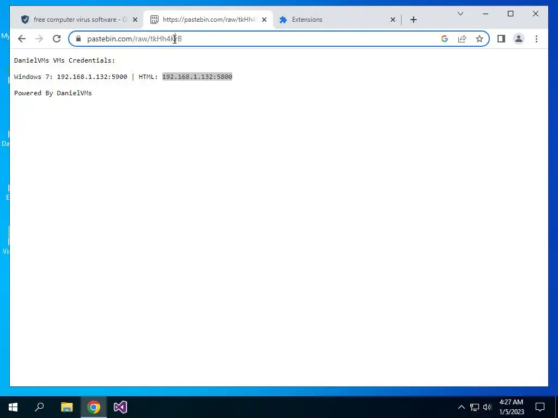Show hidden system tray icons
Image resolution: width=558 pixels, height=418 pixels.
[461, 407]
